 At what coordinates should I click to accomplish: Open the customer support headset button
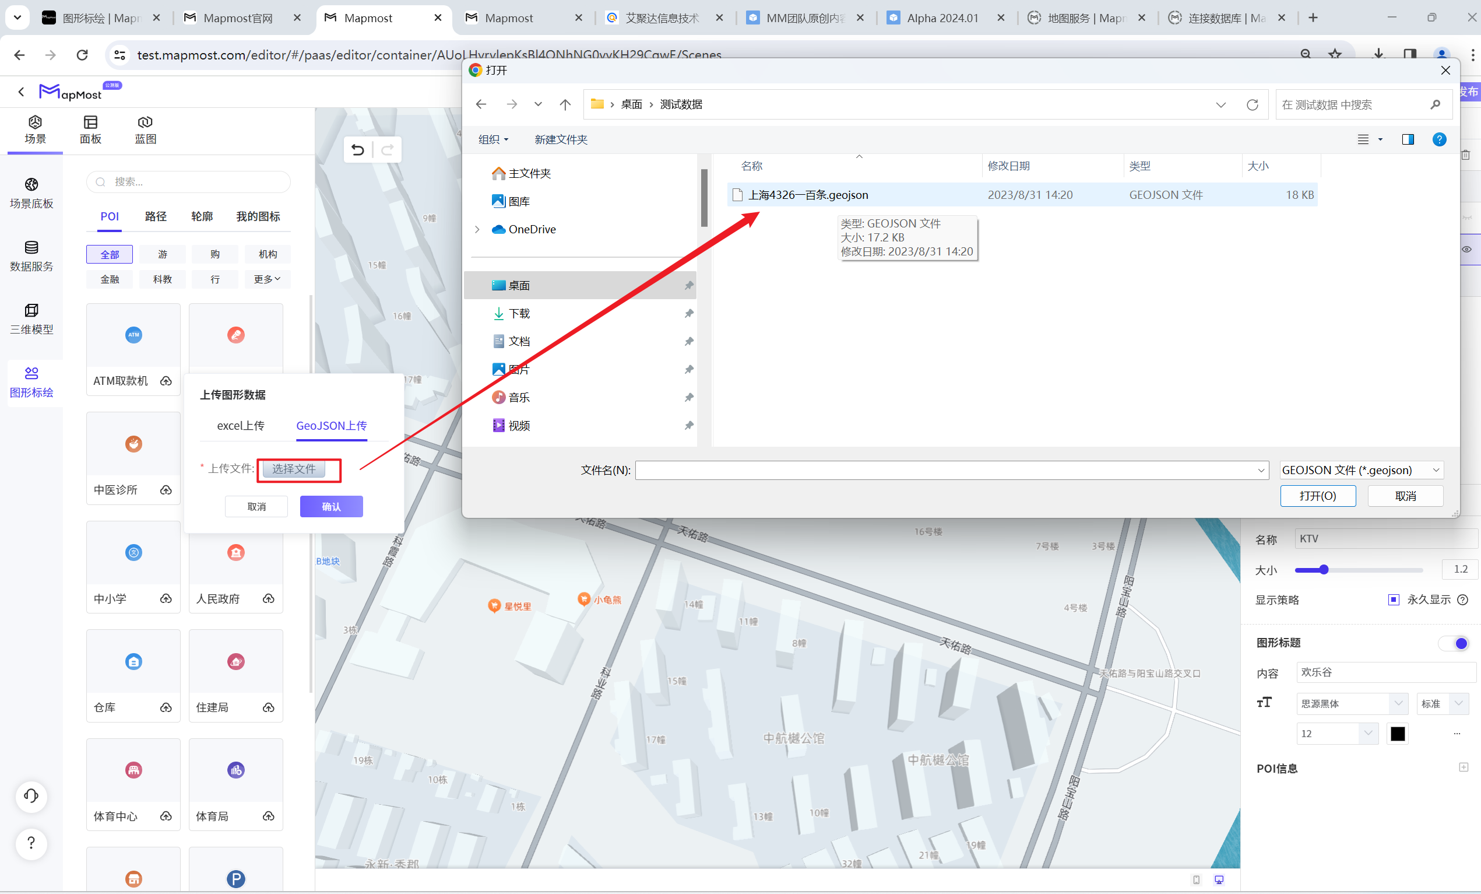coord(31,797)
